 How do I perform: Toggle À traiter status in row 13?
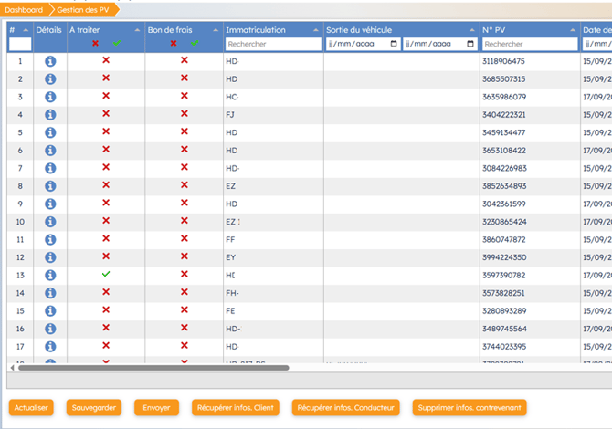click(105, 275)
